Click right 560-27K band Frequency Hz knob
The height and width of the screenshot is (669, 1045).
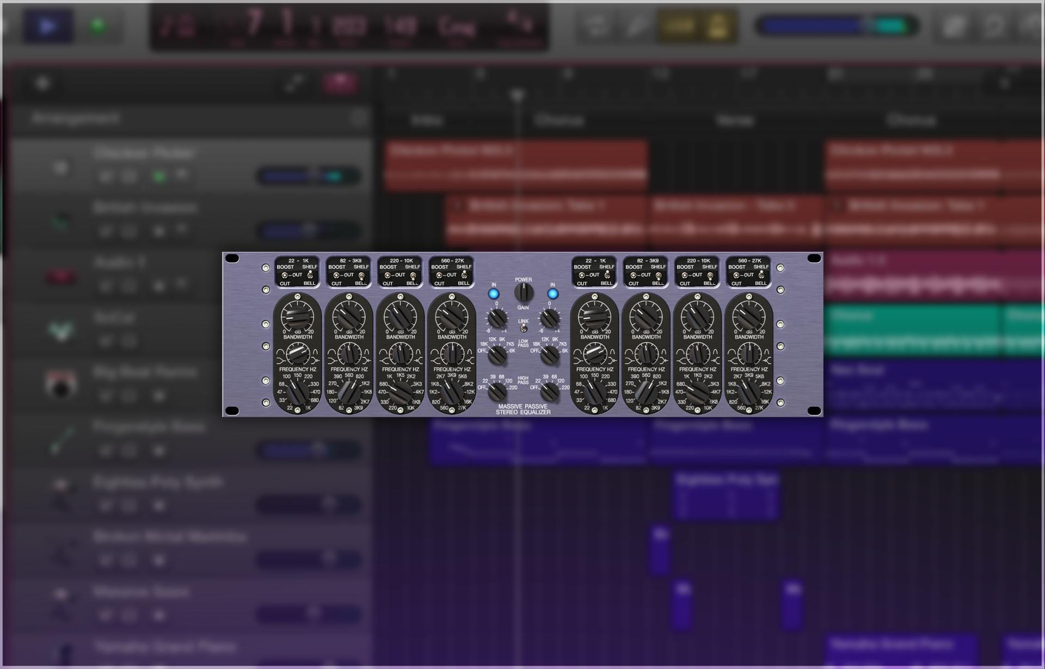(749, 392)
